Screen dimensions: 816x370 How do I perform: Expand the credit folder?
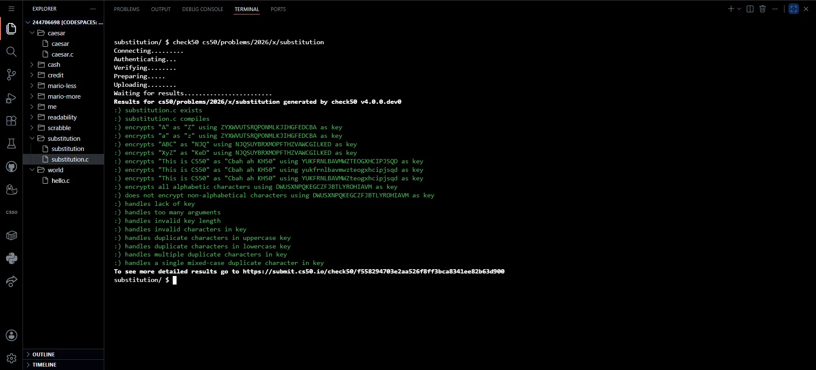click(63, 75)
